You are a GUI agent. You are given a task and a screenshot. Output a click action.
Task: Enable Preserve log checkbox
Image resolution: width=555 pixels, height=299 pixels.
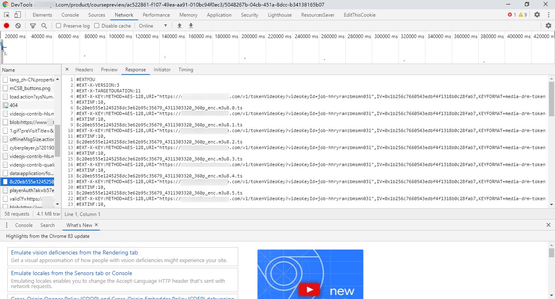tap(59, 26)
